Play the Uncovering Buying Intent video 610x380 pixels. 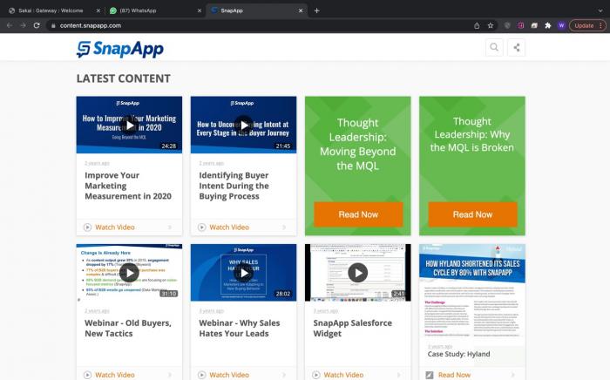[243, 126]
